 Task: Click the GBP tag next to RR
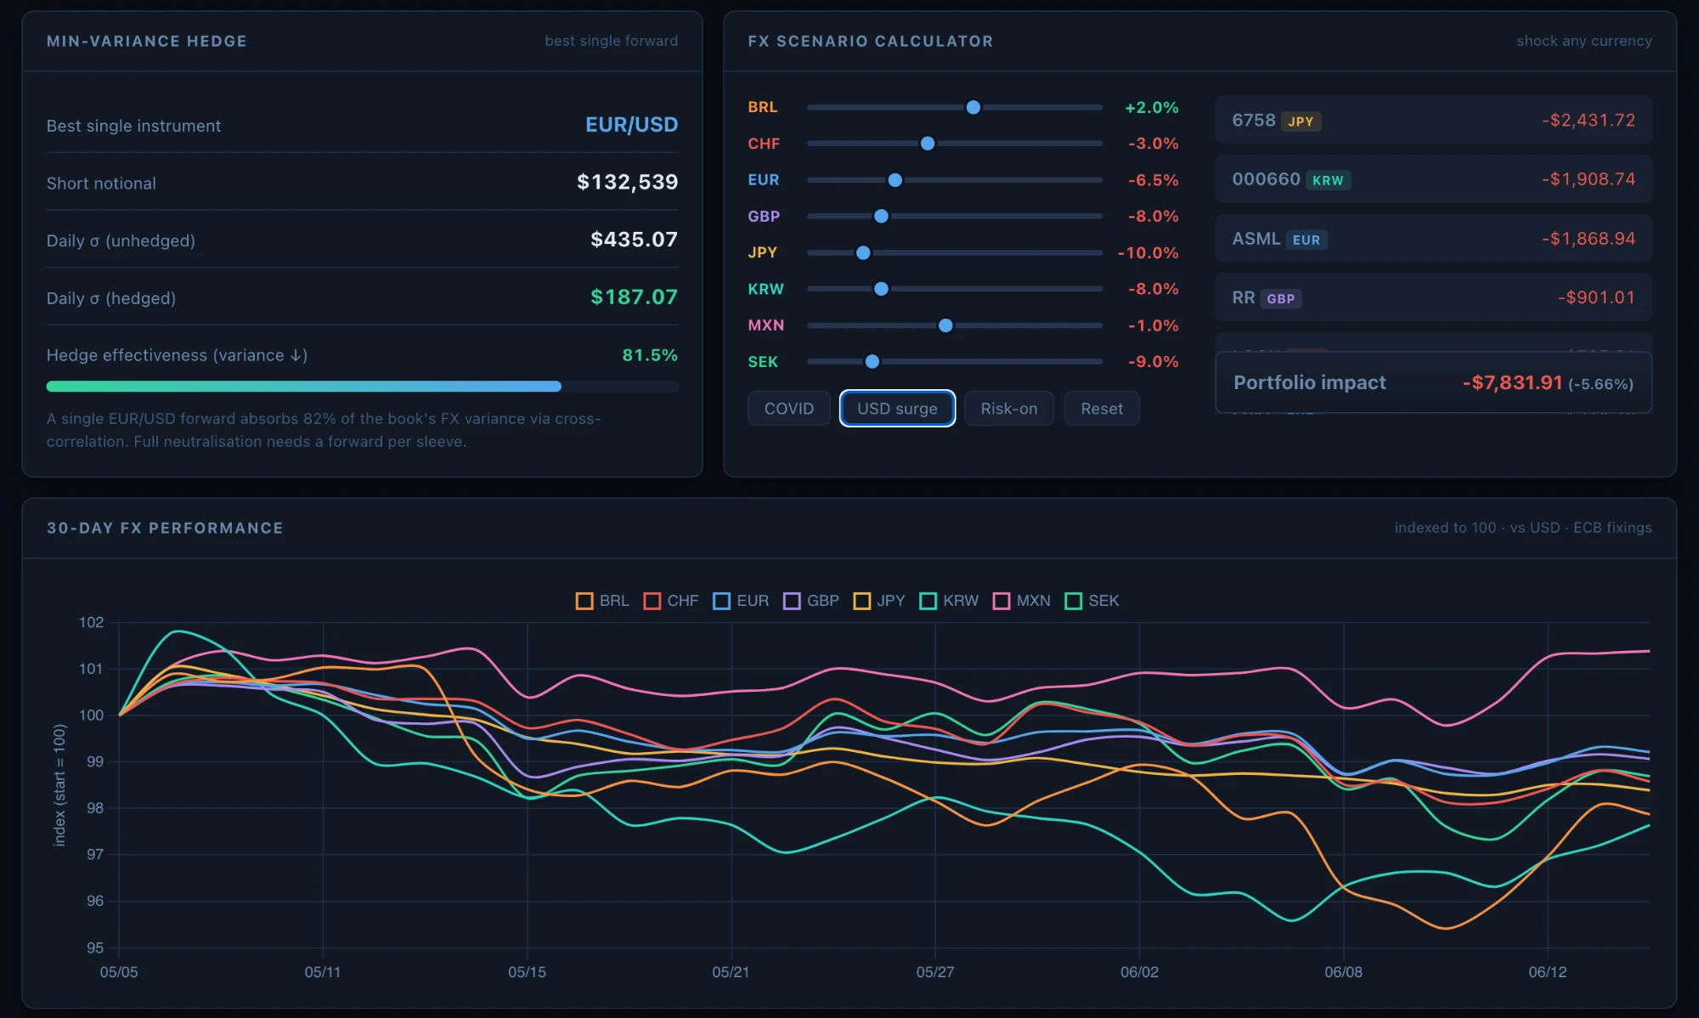[1281, 299]
